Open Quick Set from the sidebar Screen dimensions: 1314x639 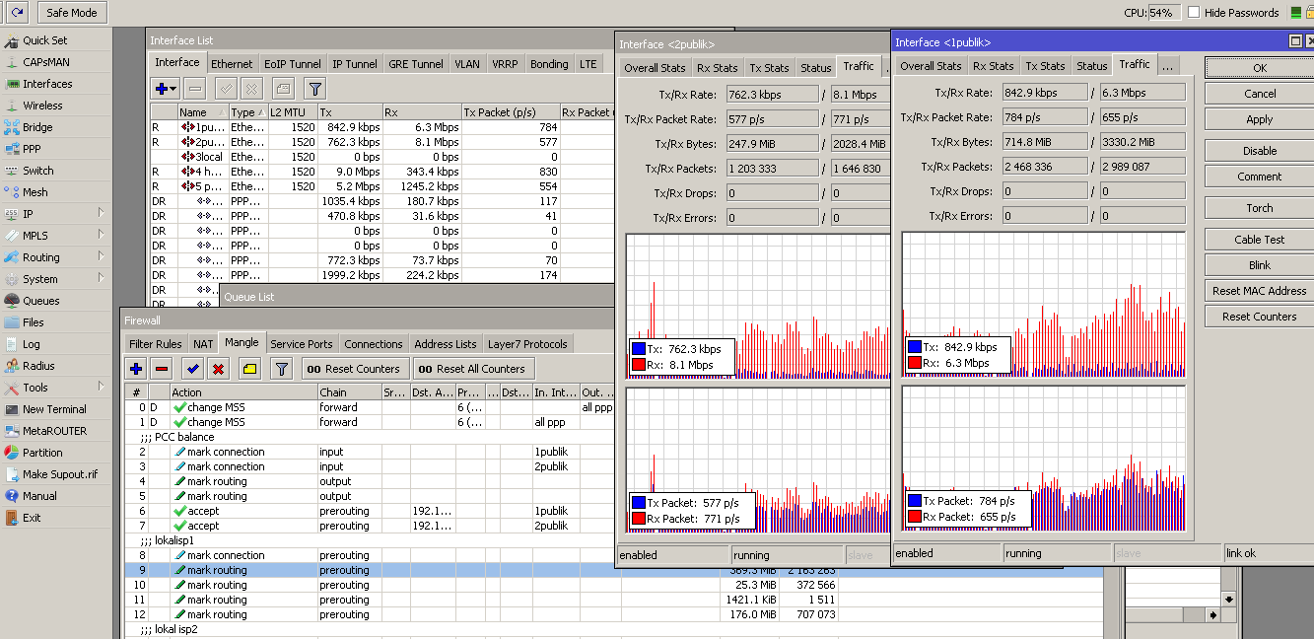pos(45,40)
